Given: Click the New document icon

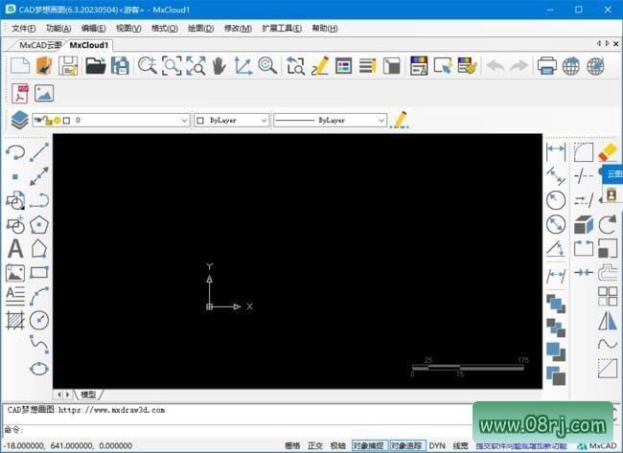Looking at the screenshot, I should 20,65.
